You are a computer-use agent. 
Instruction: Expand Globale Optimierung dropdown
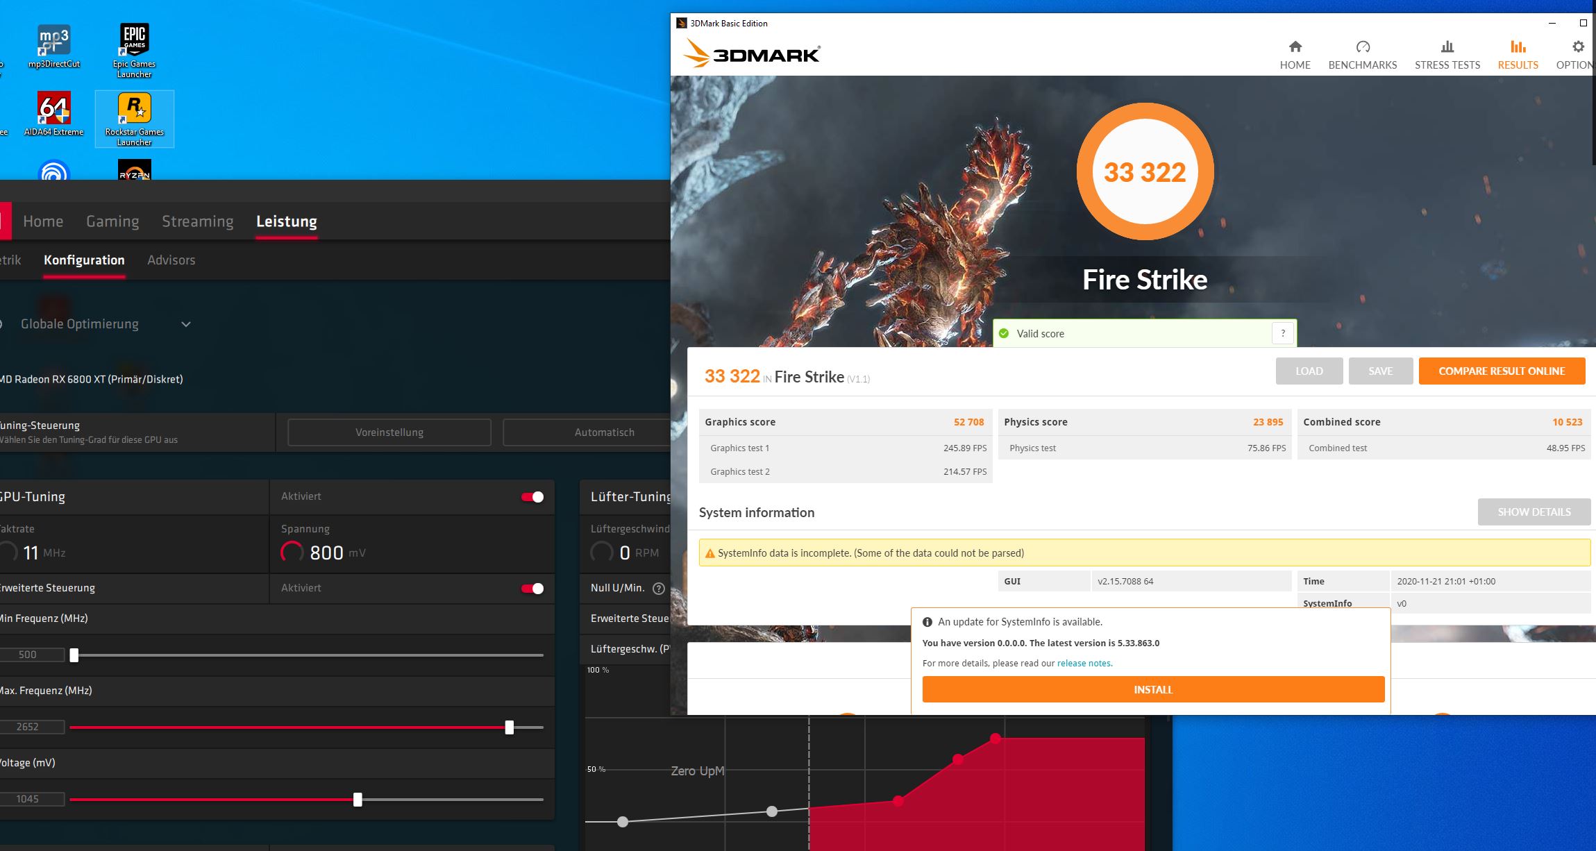[x=186, y=324]
